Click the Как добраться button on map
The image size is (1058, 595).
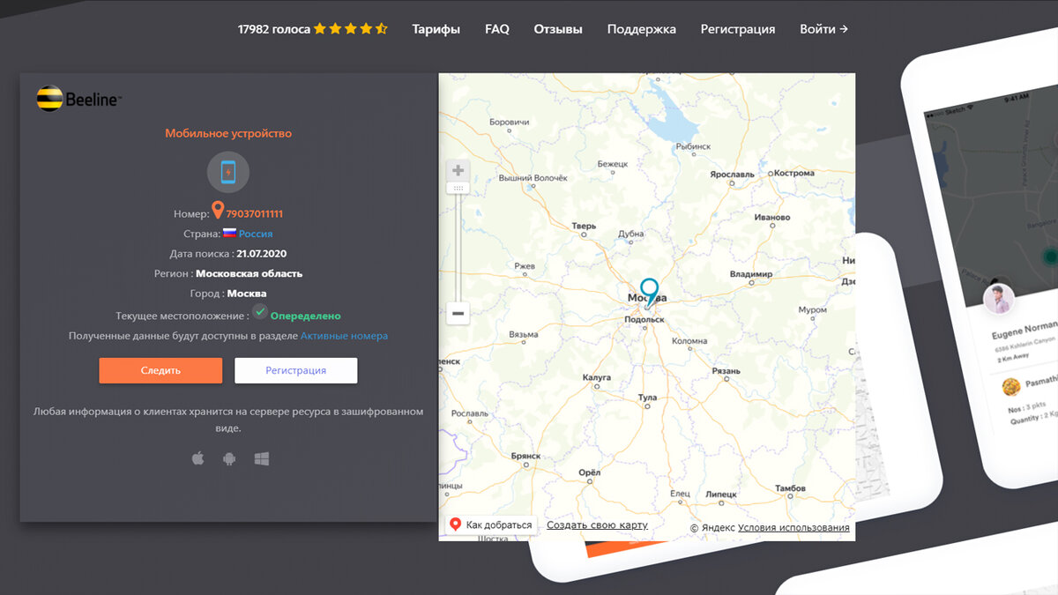tap(491, 524)
